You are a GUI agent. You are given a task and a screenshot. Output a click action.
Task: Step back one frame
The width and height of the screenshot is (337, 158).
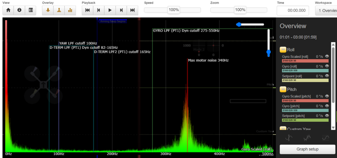click(98, 10)
